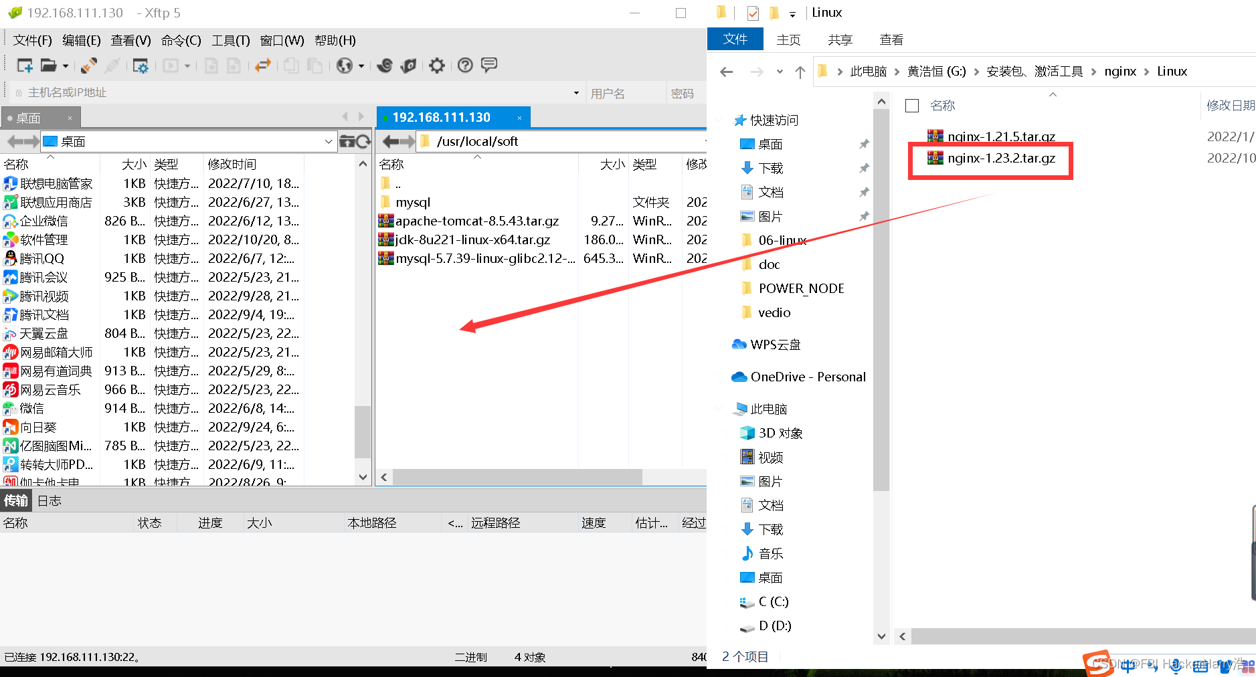Click the local pane parent-folder icon

click(347, 141)
